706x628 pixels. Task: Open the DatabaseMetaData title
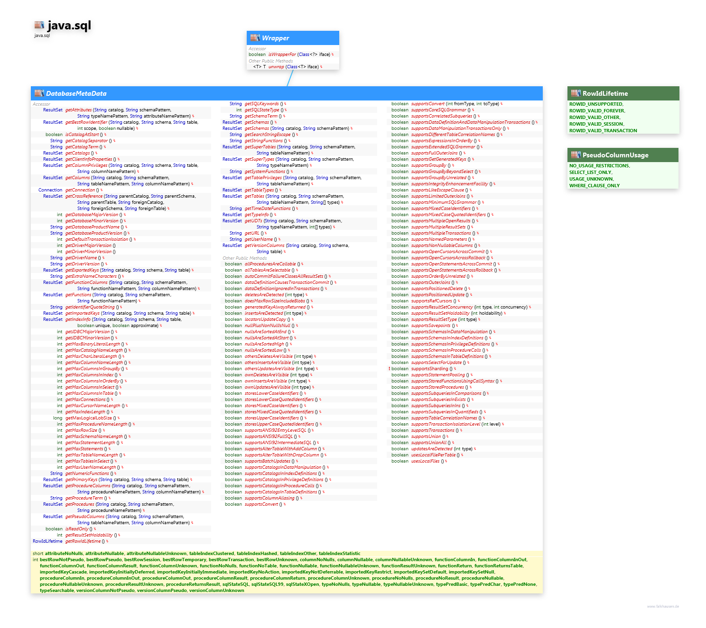(76, 93)
